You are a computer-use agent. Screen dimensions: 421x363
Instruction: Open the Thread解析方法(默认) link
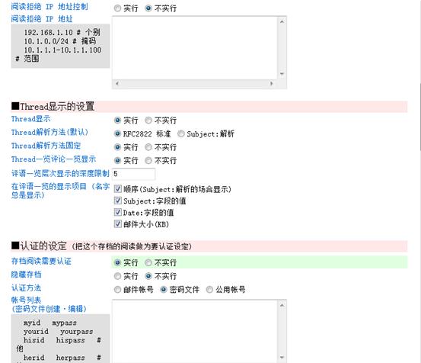[49, 132]
